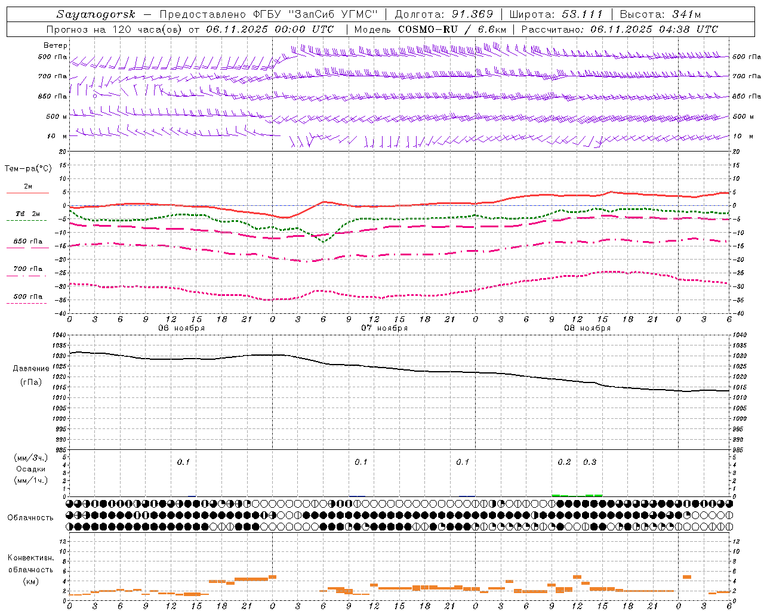
Task: Click the Td 2м legend label
Action: [x=28, y=214]
